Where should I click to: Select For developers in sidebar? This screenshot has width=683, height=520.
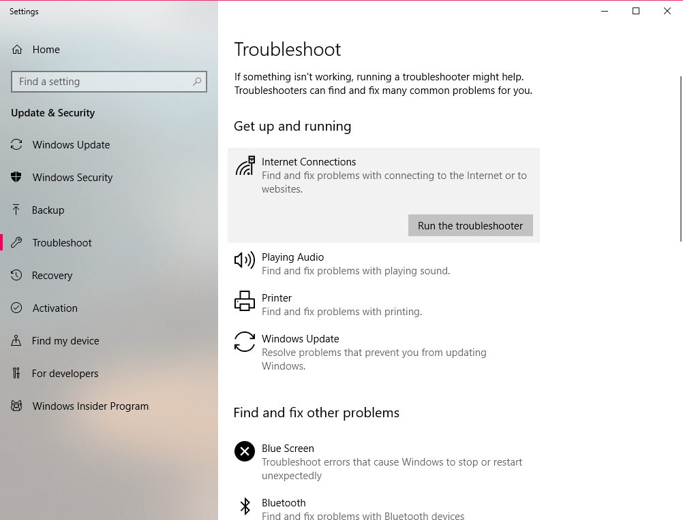(x=109, y=373)
